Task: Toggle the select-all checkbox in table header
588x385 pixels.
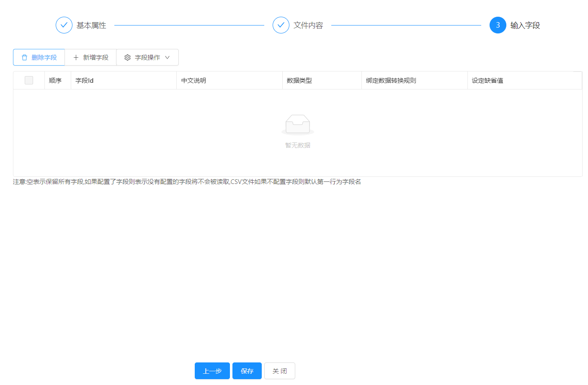Action: [x=29, y=80]
